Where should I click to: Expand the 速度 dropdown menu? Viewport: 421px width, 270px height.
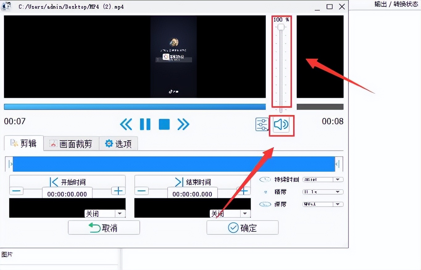338,204
